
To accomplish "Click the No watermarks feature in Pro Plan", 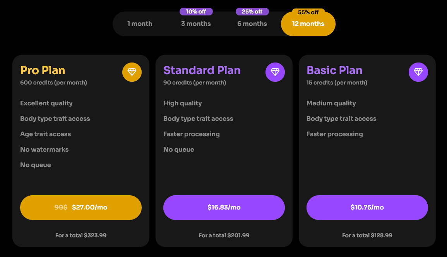I will (x=45, y=150).
